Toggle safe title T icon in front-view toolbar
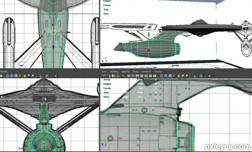Image resolution: width=252 pixels, height=152 pixels. (x=1, y=76)
